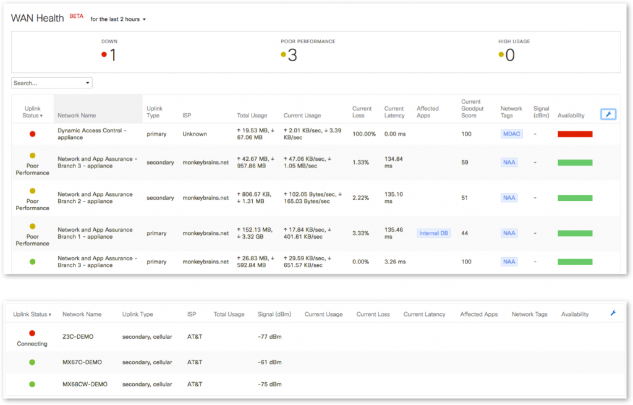Click Availability header in the WAN Health table

[x=571, y=116]
